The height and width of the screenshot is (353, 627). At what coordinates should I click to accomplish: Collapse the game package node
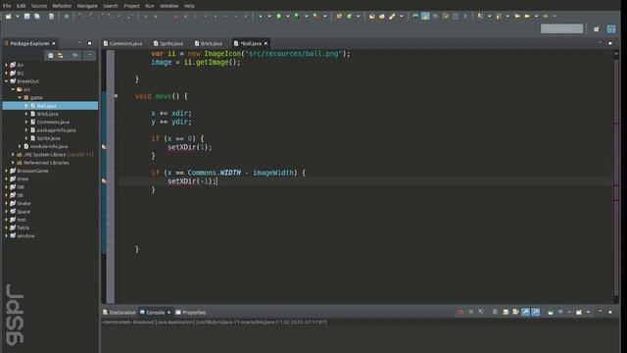[20, 97]
